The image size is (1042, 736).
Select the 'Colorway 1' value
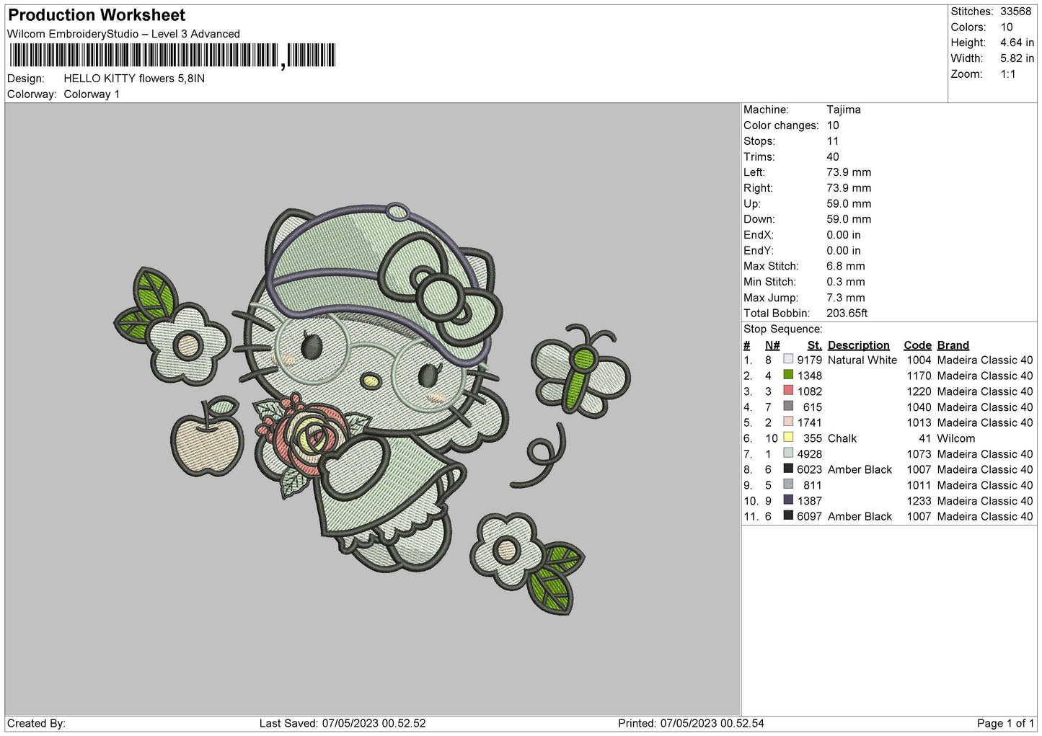(92, 94)
